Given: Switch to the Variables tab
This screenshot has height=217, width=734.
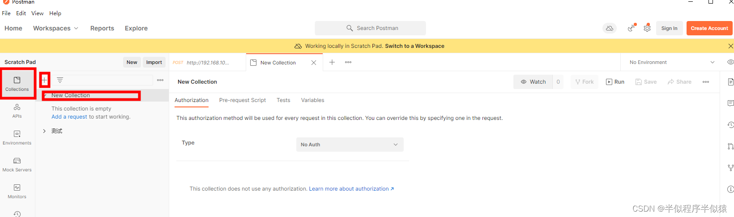Looking at the screenshot, I should tap(312, 100).
